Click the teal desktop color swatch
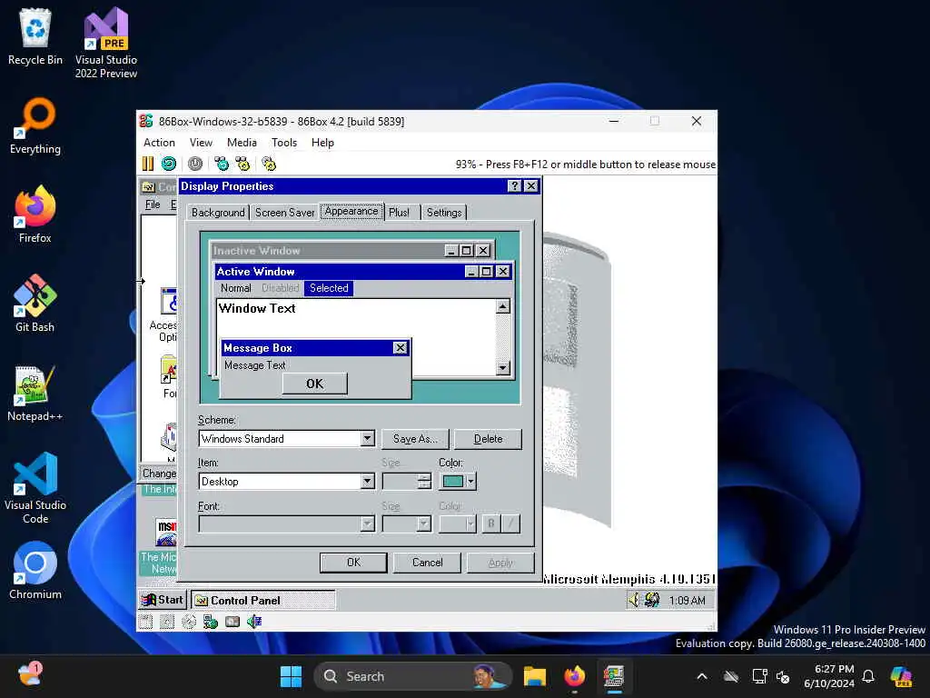The height and width of the screenshot is (698, 930). (x=453, y=482)
